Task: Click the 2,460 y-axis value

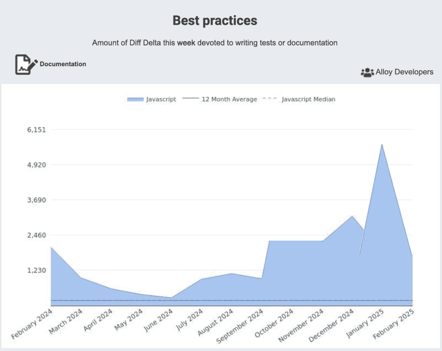Action: click(35, 235)
